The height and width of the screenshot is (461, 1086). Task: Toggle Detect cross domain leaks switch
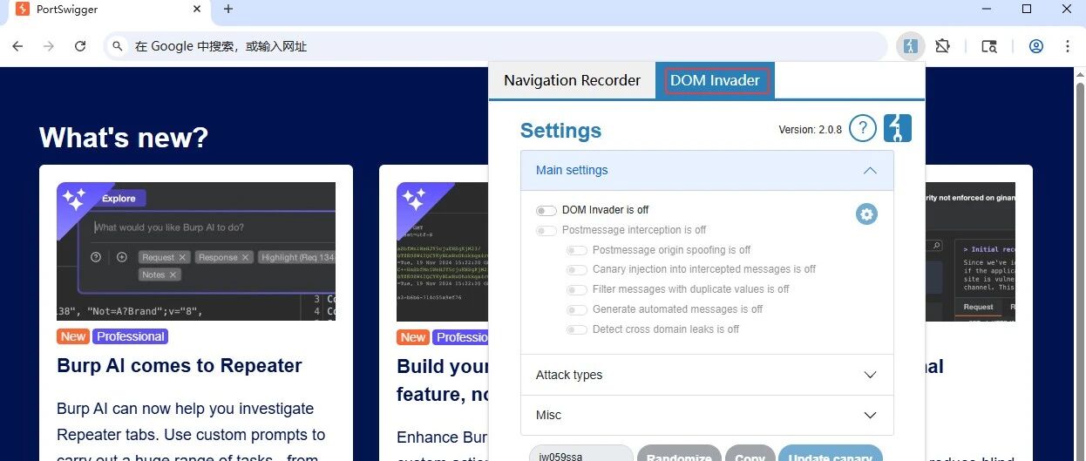(x=577, y=330)
